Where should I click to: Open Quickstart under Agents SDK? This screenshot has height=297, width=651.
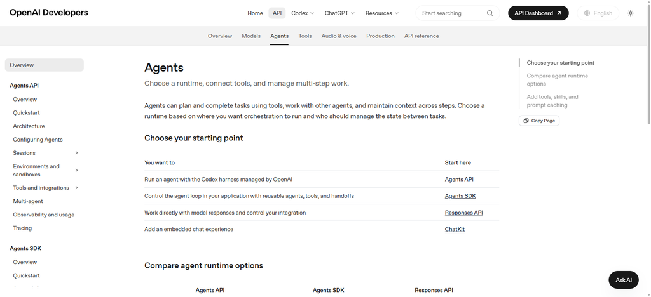click(x=26, y=275)
